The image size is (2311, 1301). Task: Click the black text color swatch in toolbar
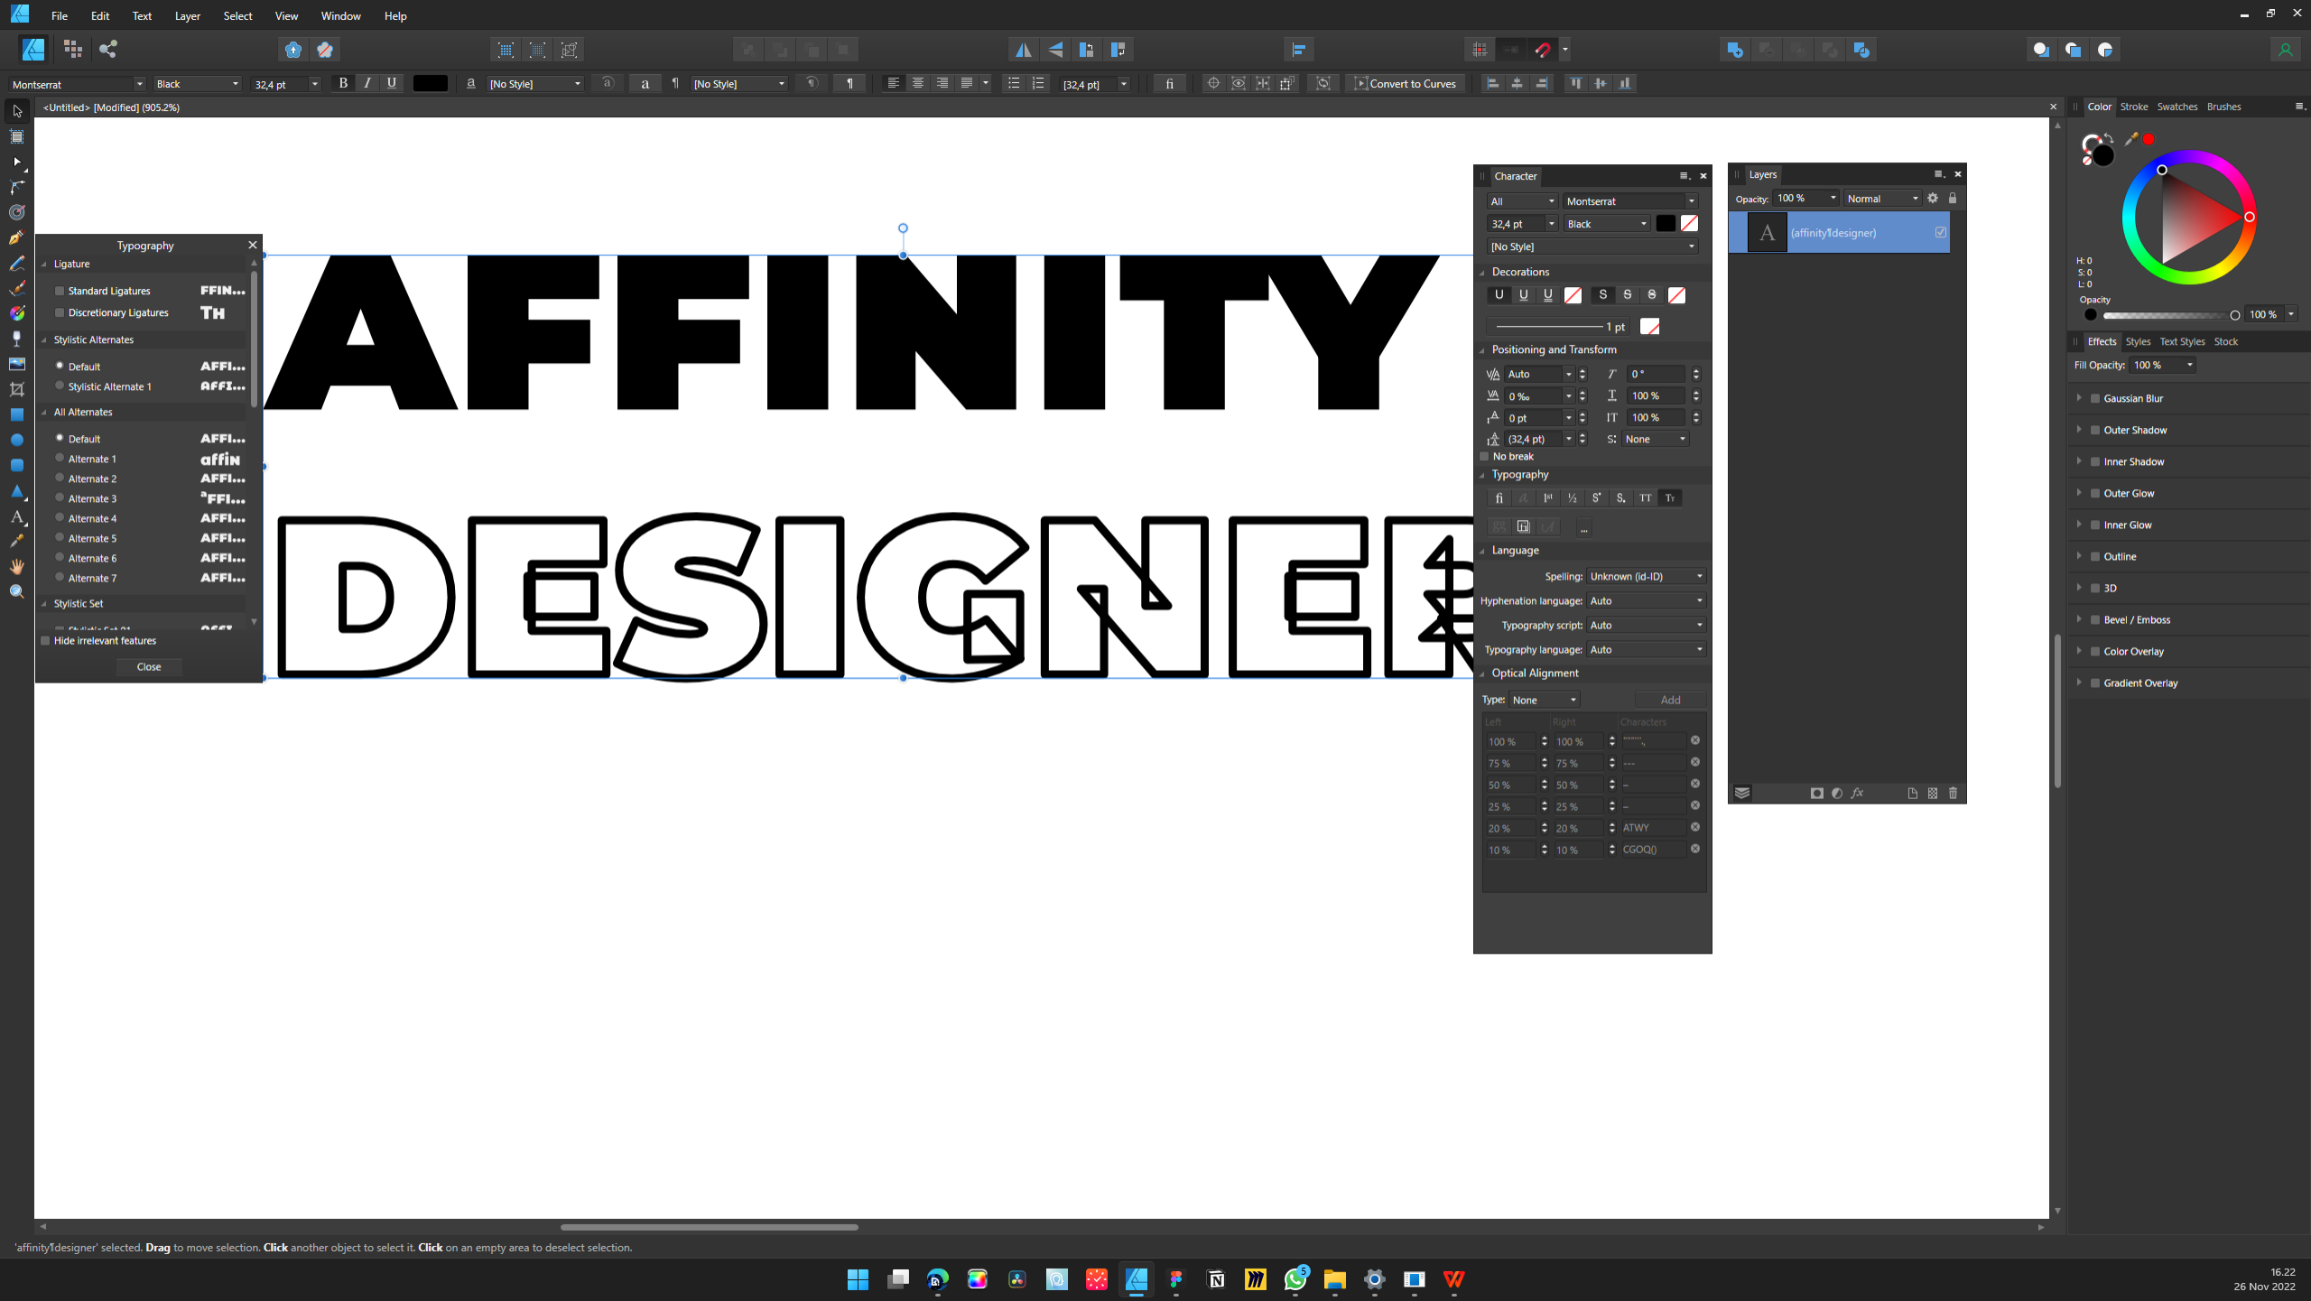pos(431,83)
